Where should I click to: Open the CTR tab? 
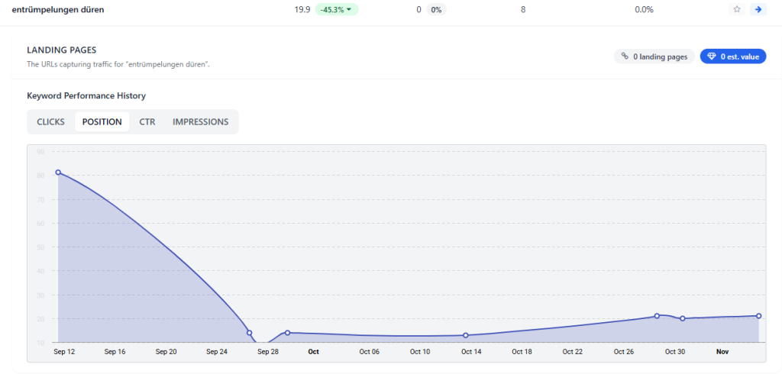(x=147, y=122)
